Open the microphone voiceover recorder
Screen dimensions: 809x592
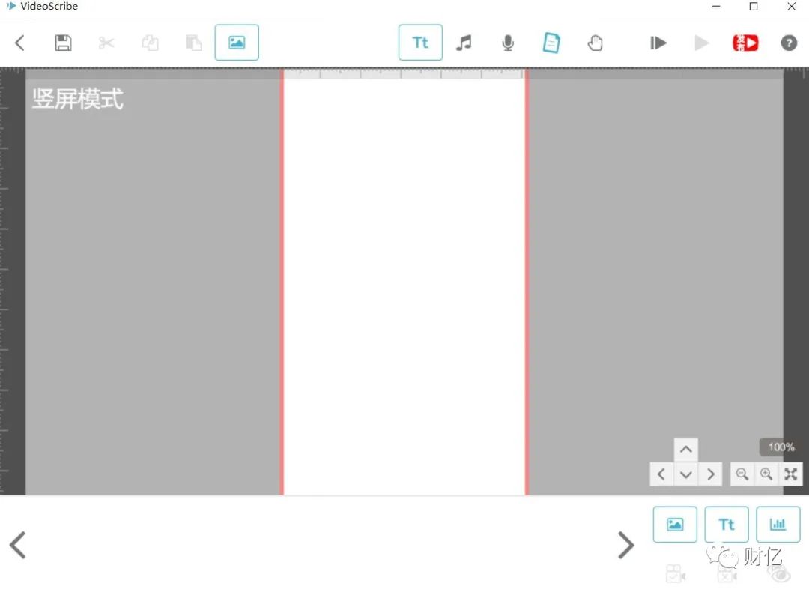(x=508, y=43)
